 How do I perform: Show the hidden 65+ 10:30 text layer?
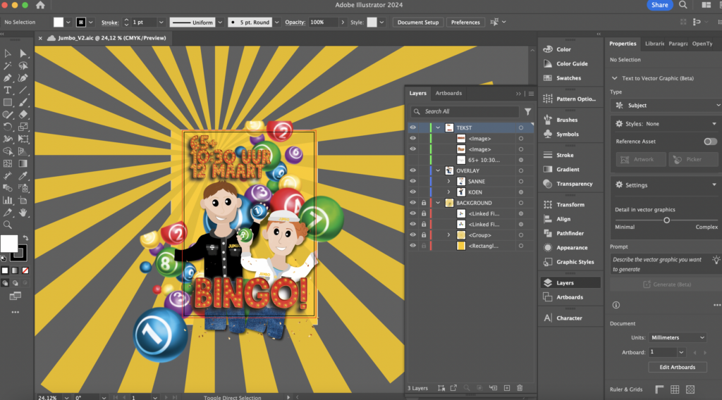click(x=412, y=160)
